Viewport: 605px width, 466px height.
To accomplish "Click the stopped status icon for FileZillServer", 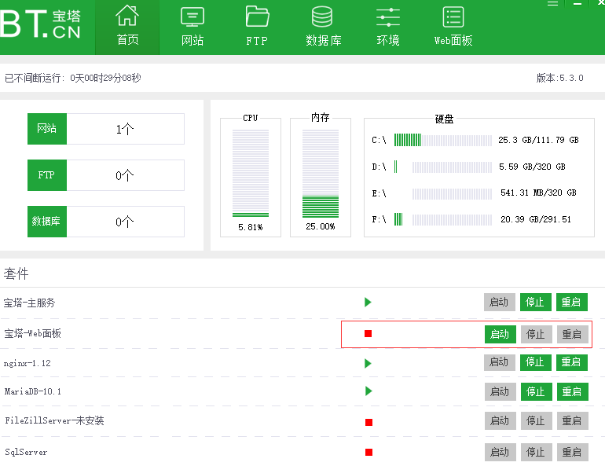I will [368, 423].
